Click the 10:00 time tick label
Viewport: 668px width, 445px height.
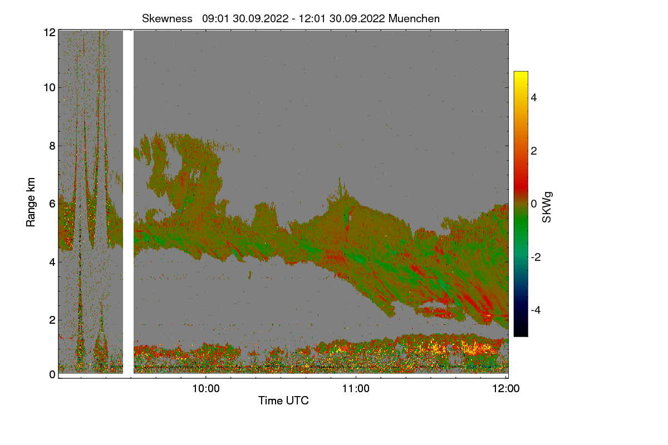point(206,388)
